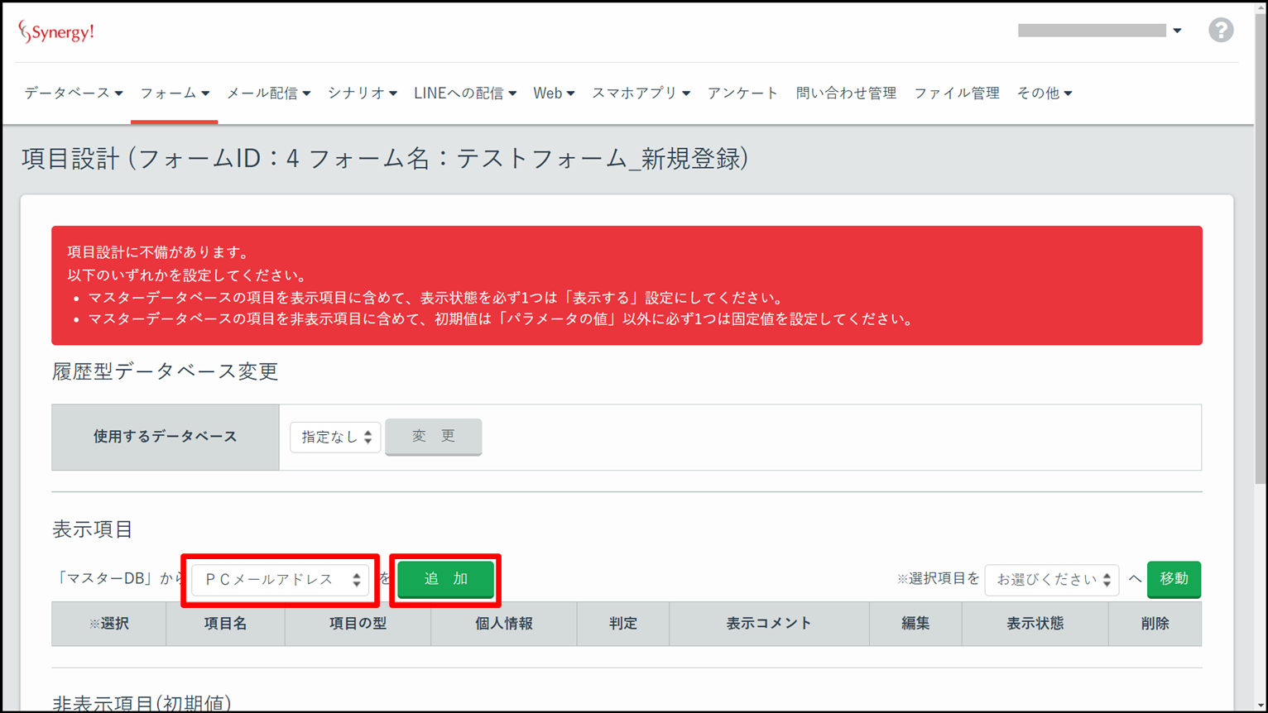Open the フォーム menu
This screenshot has height=713, width=1268.
click(x=174, y=93)
